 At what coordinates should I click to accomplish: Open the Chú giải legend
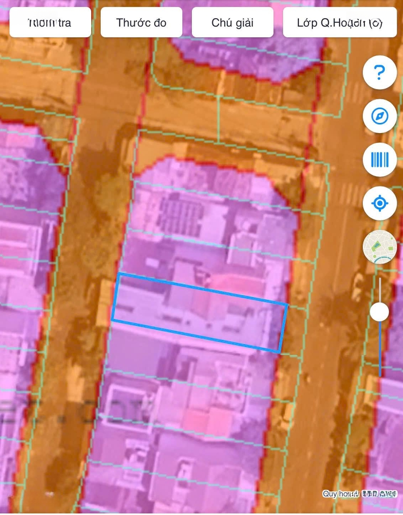pyautogui.click(x=233, y=22)
